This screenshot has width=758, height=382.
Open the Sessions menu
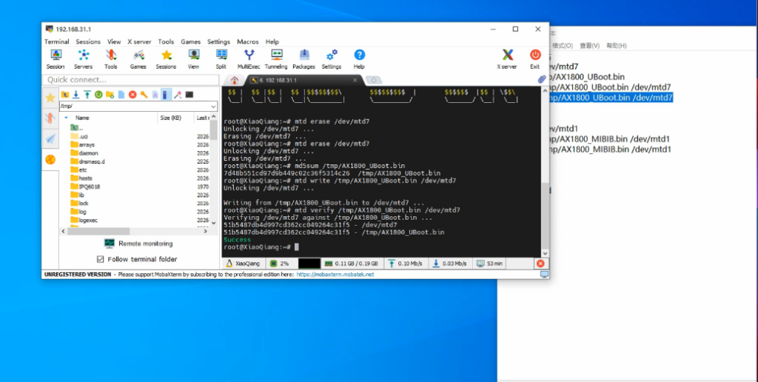pyautogui.click(x=88, y=41)
